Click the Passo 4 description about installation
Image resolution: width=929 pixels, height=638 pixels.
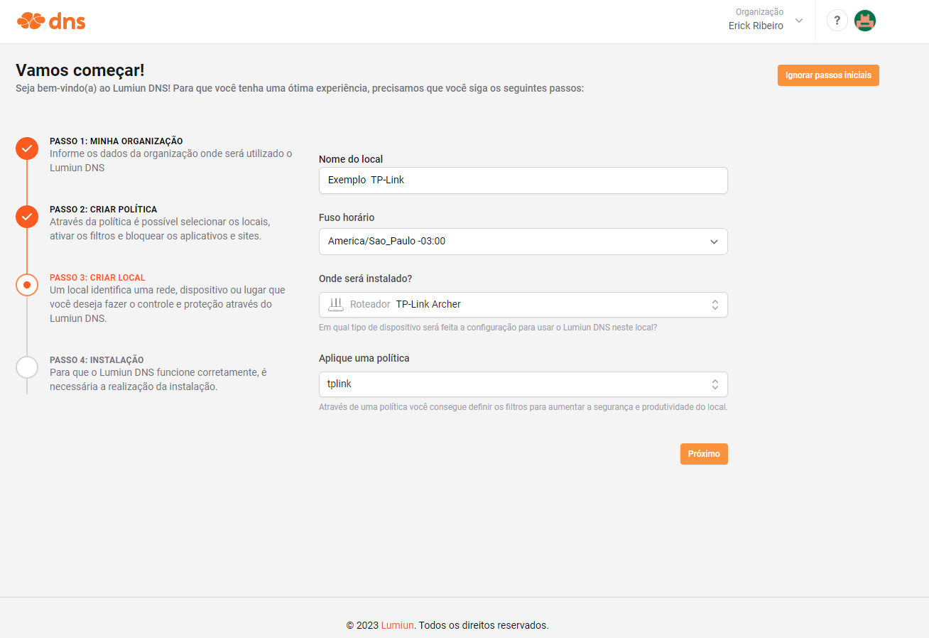[x=158, y=379]
